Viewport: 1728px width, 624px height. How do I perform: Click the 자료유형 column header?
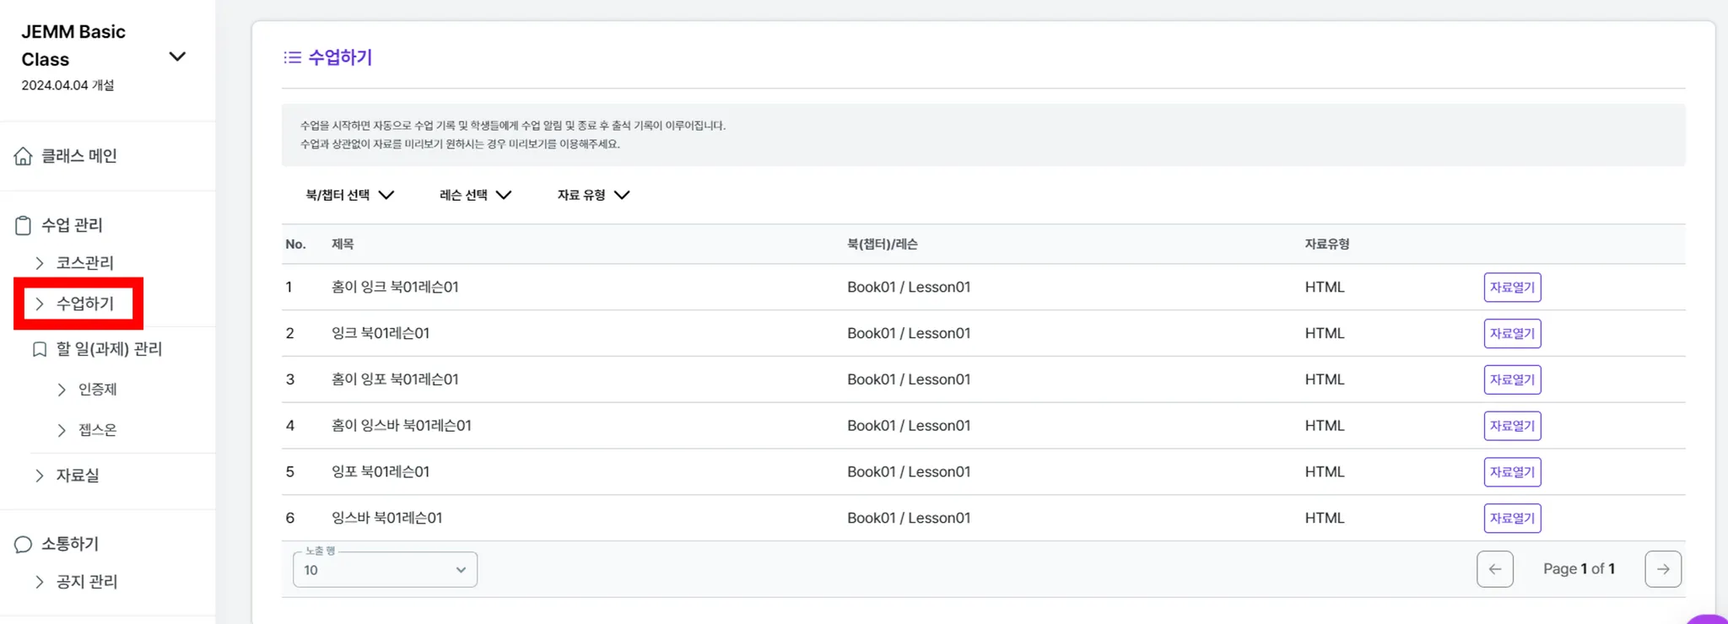tap(1327, 245)
